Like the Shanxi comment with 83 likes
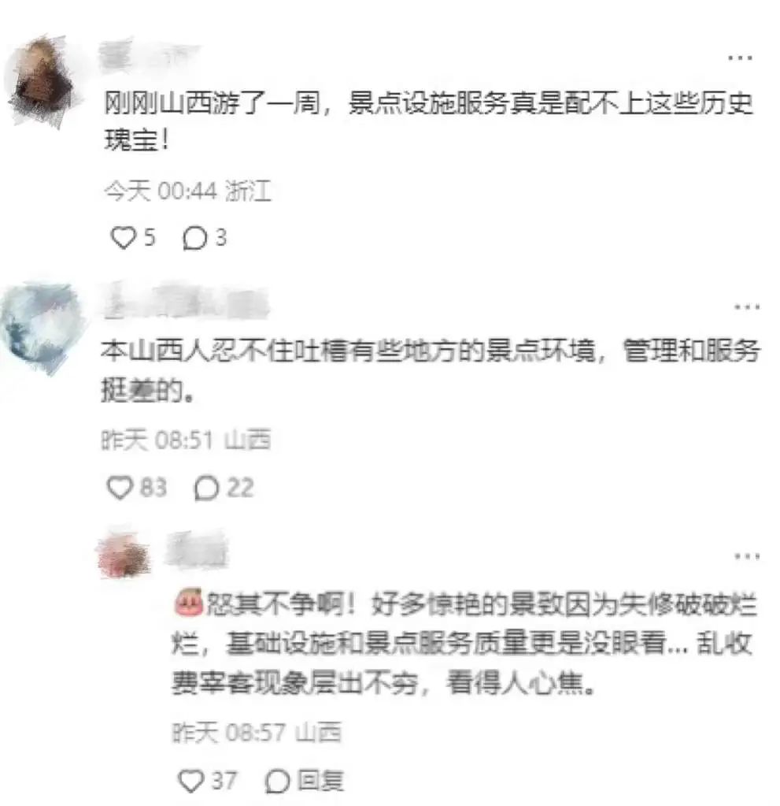 120,487
